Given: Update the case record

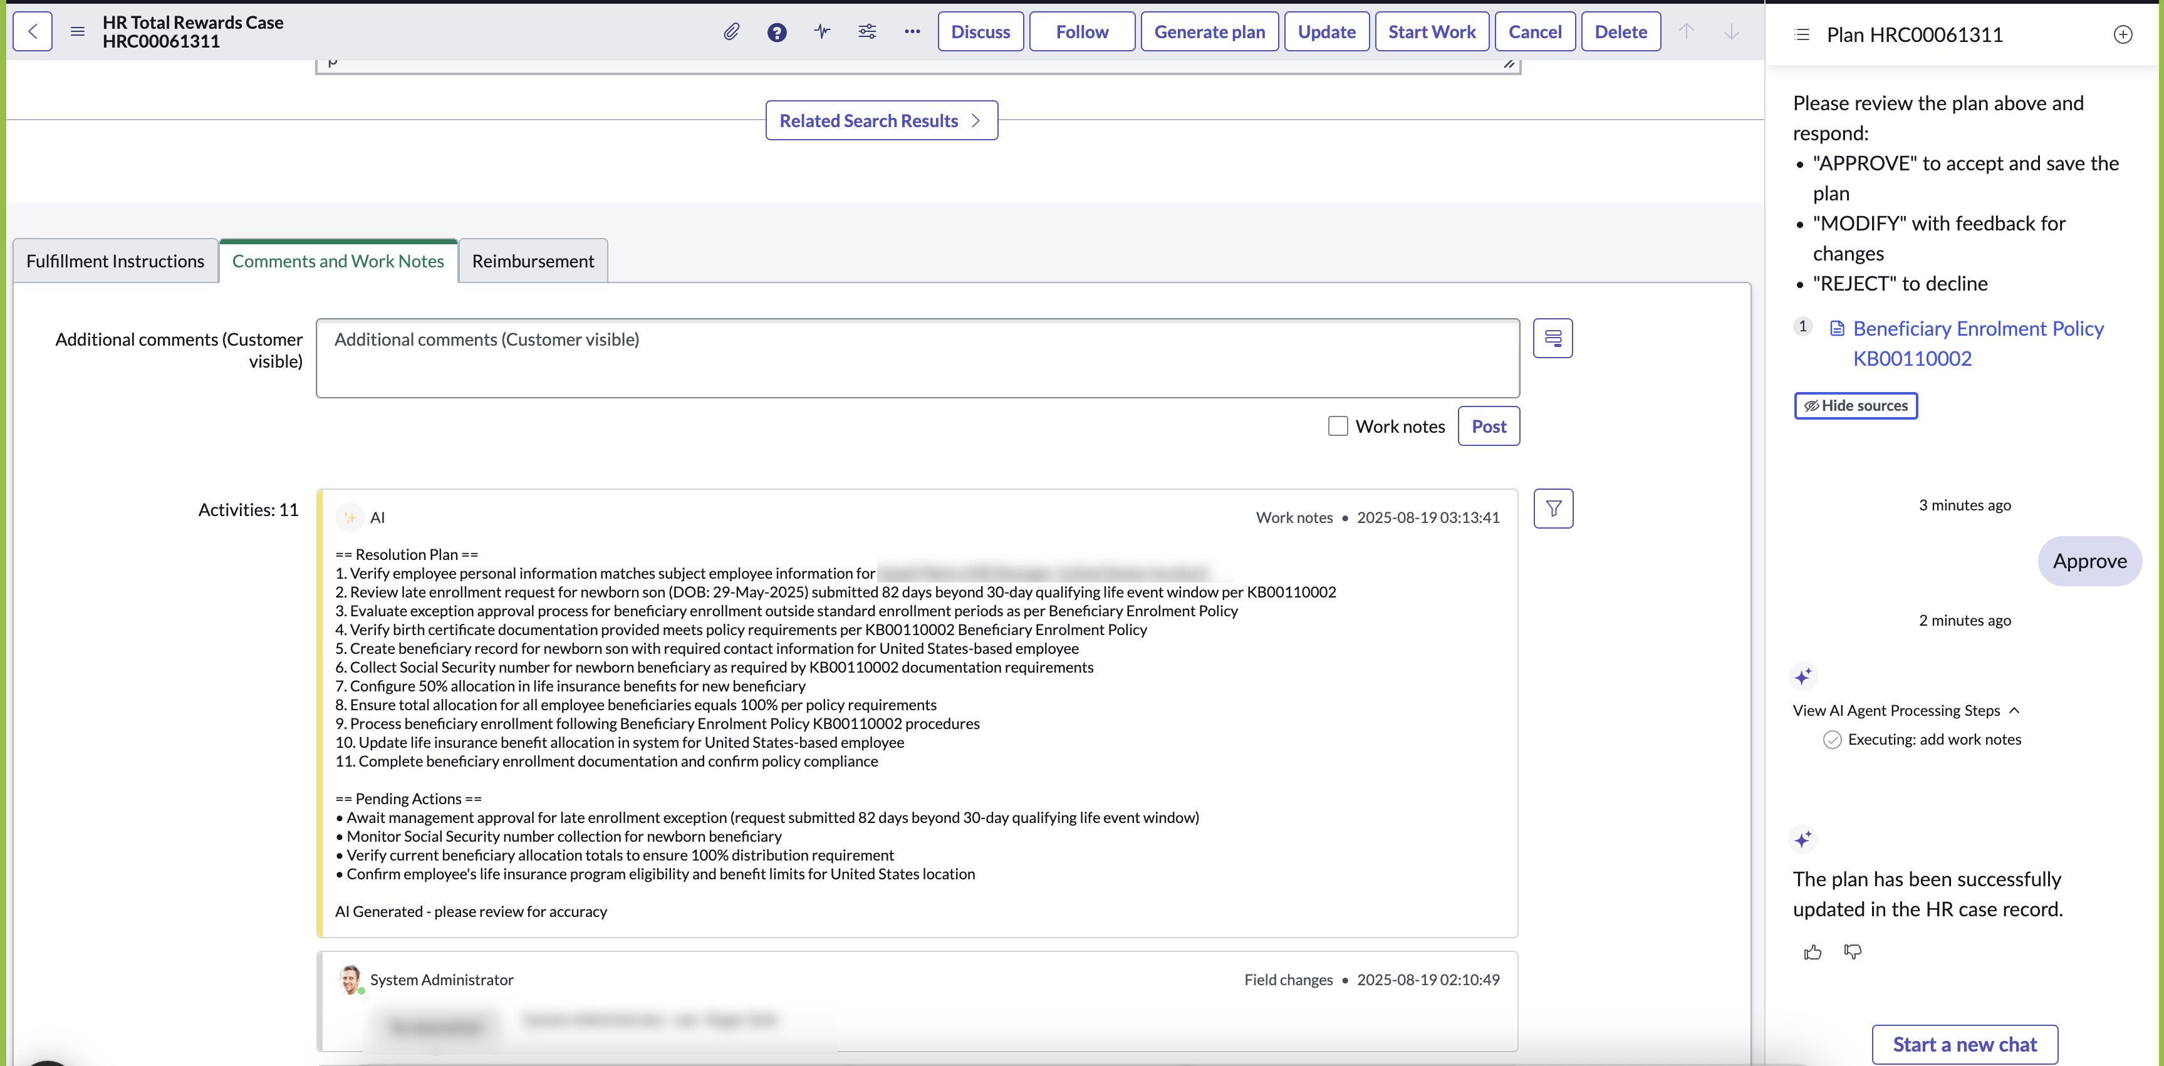Looking at the screenshot, I should tap(1326, 32).
